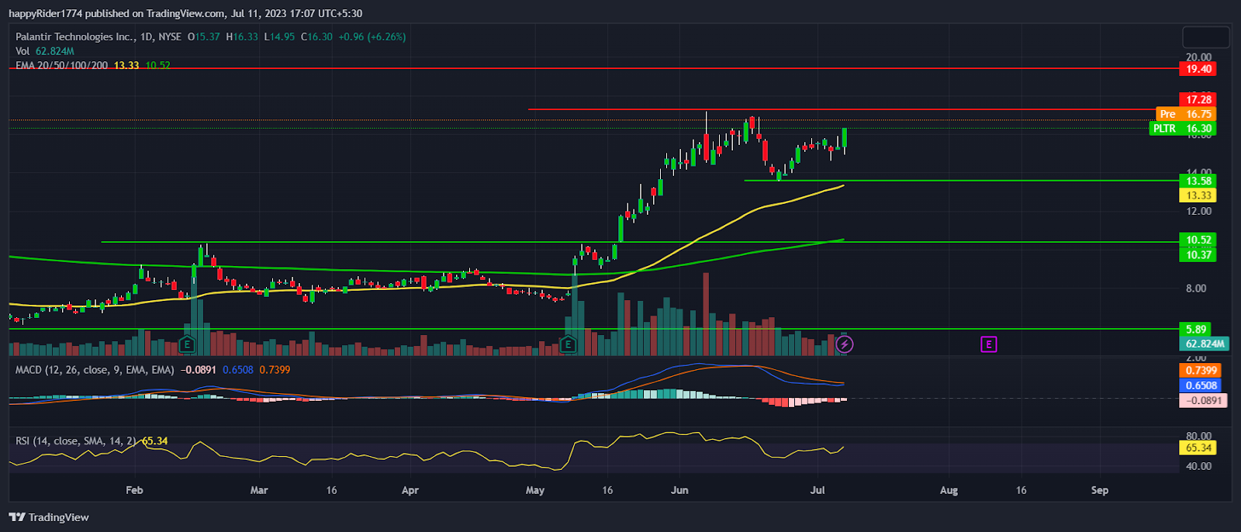Click the pink -0.0891 histogram axis label
This screenshot has width=1241, height=532.
point(1203,401)
